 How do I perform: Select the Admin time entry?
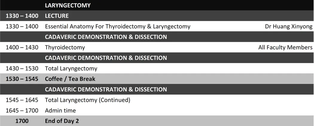coord(60,110)
